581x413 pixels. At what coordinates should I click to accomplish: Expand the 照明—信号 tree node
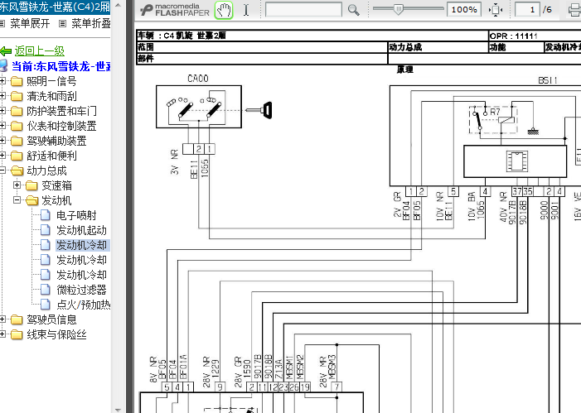(2, 80)
